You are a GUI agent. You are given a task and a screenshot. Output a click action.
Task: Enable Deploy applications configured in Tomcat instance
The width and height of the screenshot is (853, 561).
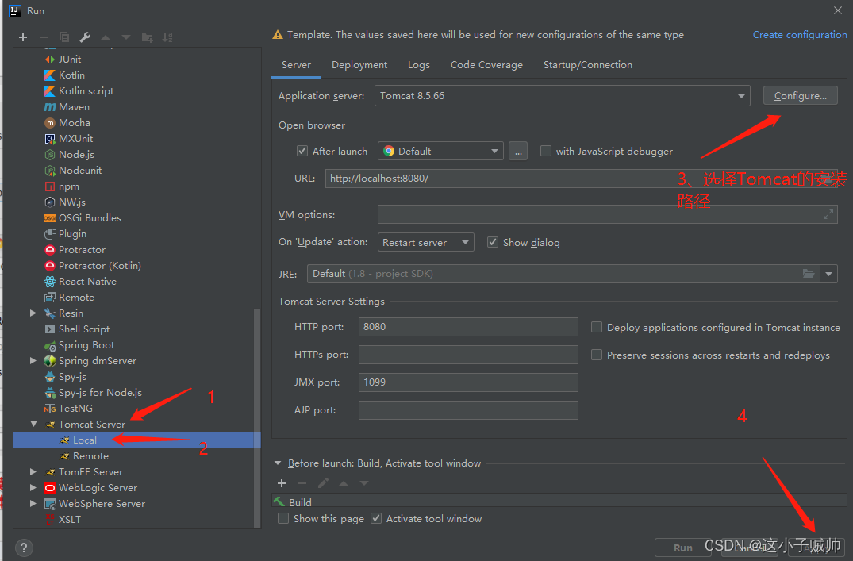click(x=597, y=327)
